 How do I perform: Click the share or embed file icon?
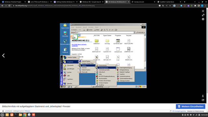point(203,100)
